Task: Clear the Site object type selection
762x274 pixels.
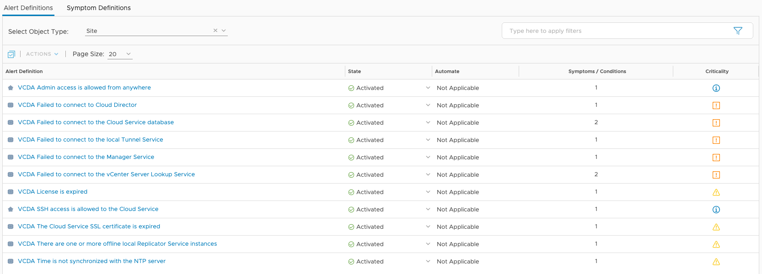Action: click(215, 31)
